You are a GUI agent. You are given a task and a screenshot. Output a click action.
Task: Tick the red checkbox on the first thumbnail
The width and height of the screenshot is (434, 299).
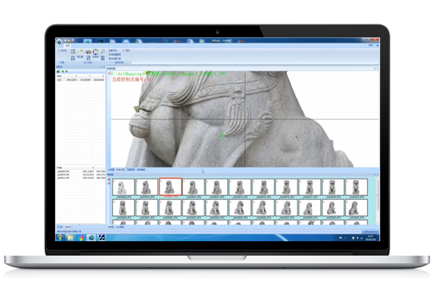click(114, 181)
